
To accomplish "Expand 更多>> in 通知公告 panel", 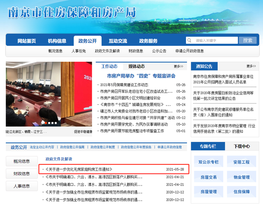I will click(x=251, y=66).
